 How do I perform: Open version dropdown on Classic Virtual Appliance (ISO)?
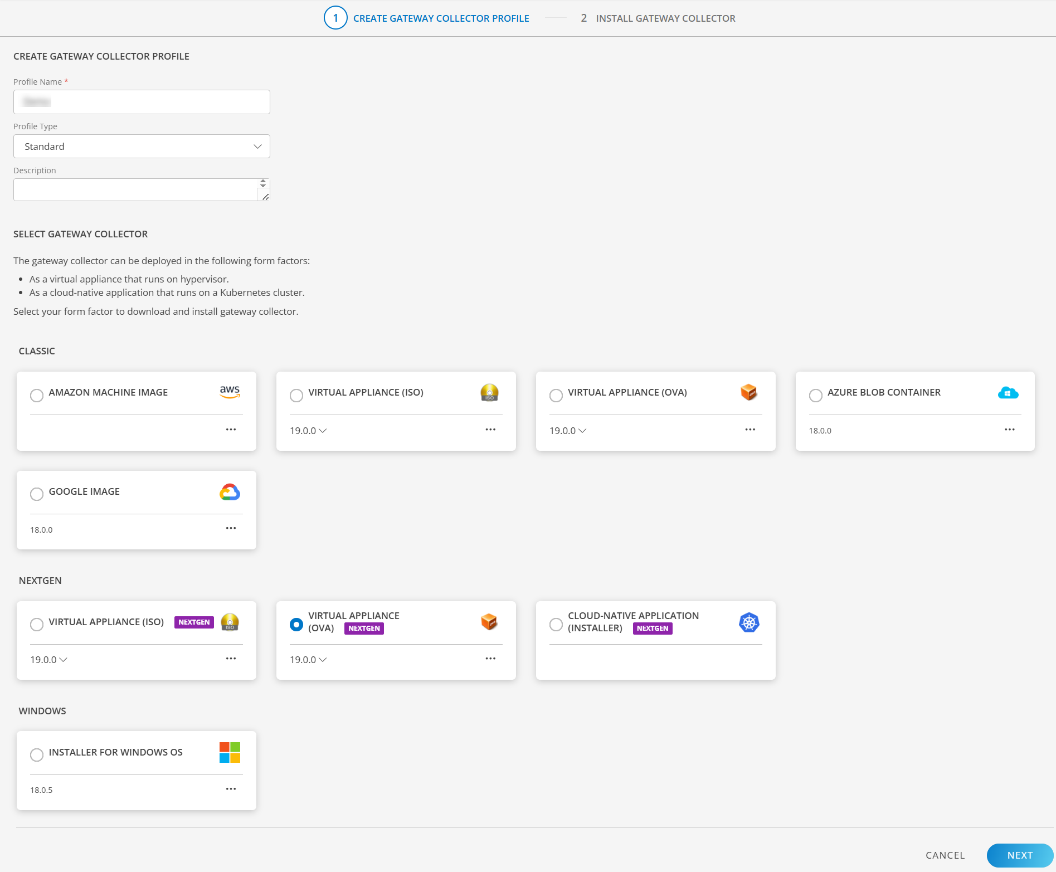point(308,431)
